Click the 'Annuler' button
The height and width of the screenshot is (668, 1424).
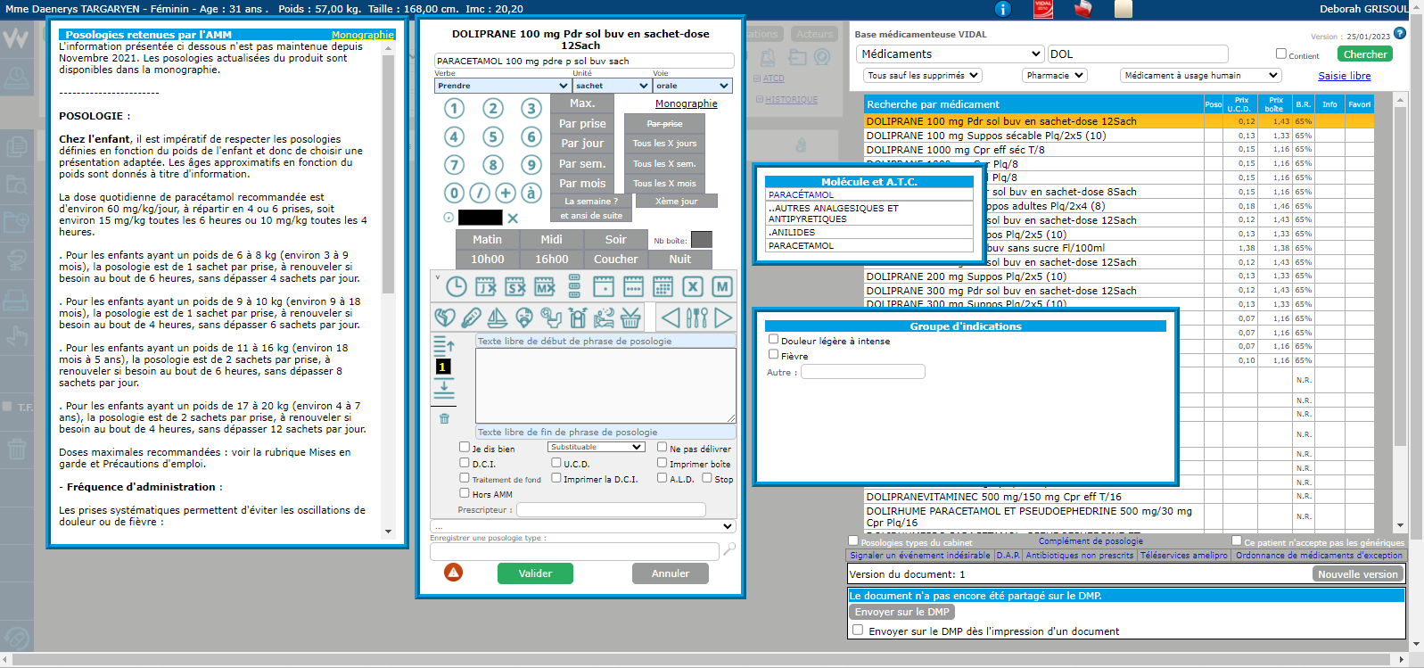pos(671,573)
